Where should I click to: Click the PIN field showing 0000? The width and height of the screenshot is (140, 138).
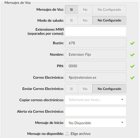click(x=95, y=66)
